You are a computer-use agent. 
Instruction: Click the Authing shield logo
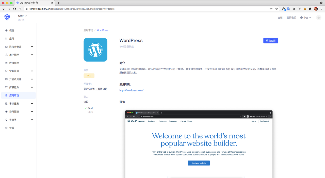(x=7, y=18)
